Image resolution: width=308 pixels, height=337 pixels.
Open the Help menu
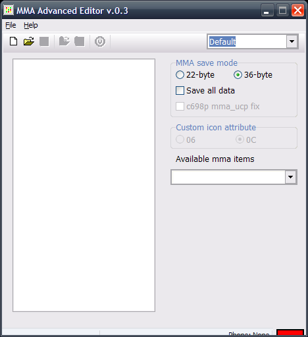31,25
